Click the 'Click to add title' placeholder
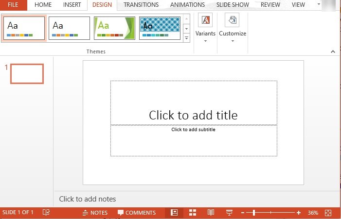The height and width of the screenshot is (219, 341). point(194,102)
